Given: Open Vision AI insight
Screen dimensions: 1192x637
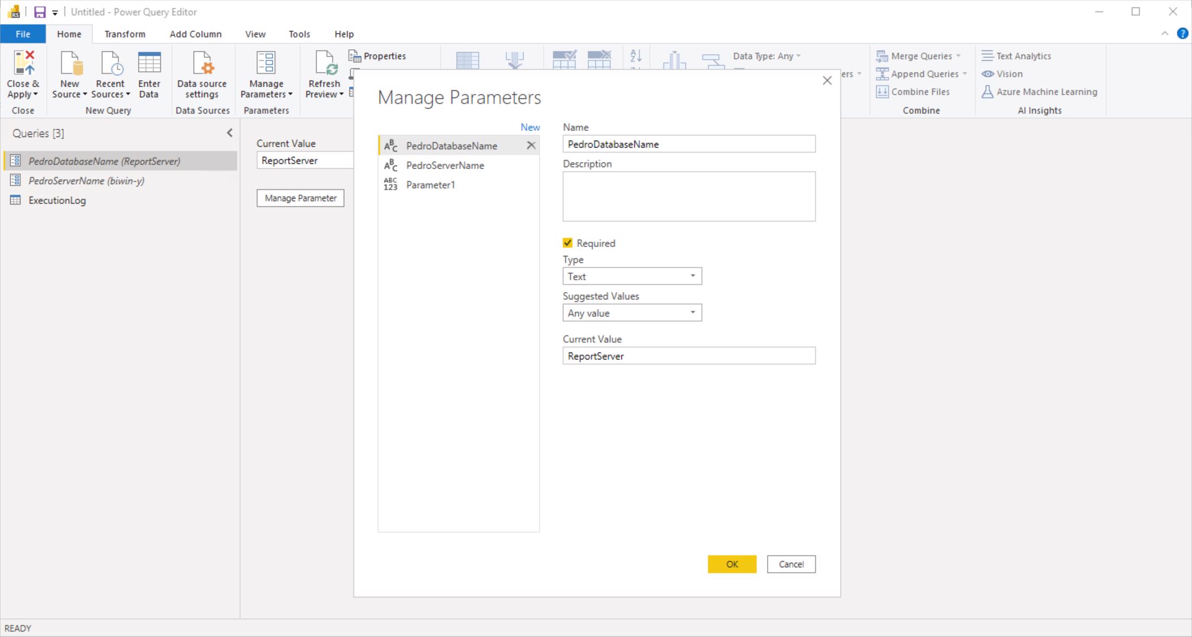Looking at the screenshot, I should (x=1002, y=74).
